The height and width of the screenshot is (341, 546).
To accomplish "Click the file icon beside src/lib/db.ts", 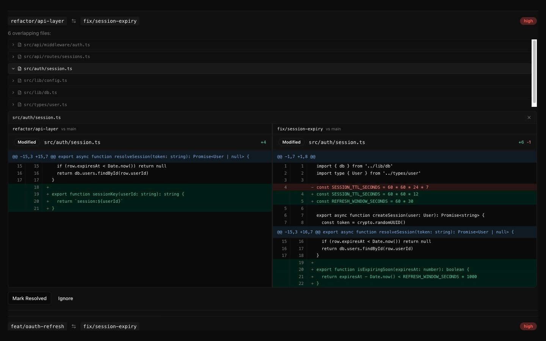I will click(19, 92).
